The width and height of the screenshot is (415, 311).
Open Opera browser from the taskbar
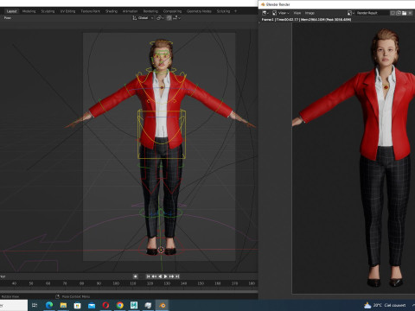105,305
